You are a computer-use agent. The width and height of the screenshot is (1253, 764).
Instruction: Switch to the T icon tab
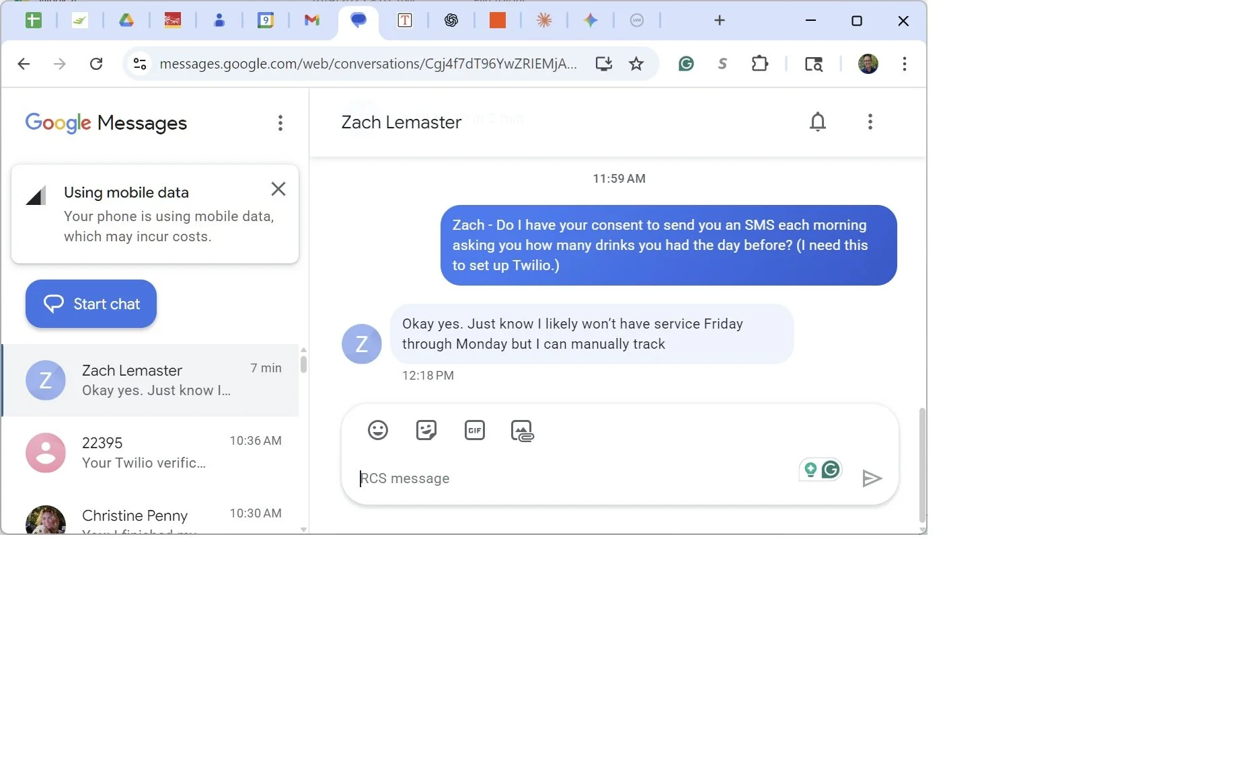tap(405, 21)
